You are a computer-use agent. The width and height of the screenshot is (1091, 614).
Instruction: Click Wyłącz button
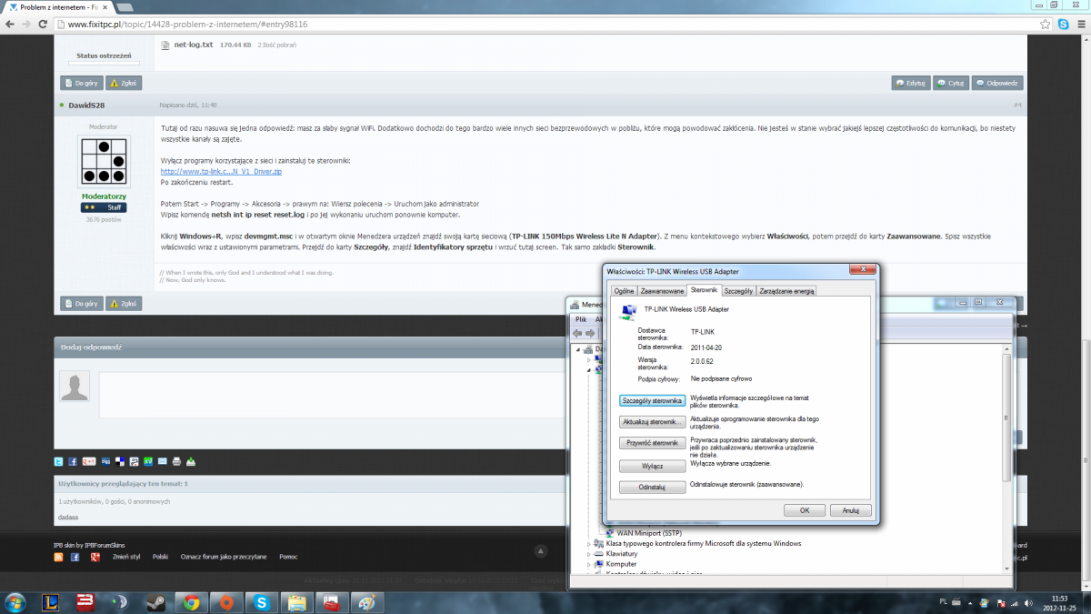pyautogui.click(x=652, y=466)
